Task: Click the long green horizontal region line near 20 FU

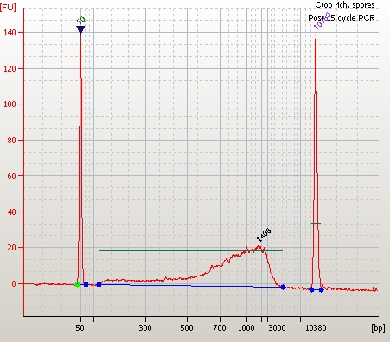Action: click(190, 250)
